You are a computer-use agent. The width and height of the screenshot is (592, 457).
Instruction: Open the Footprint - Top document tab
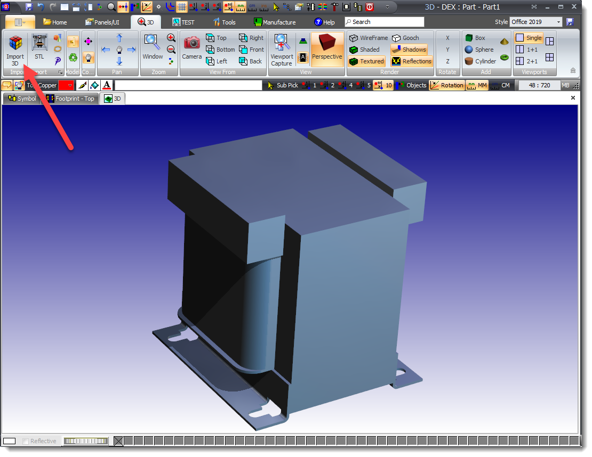tap(70, 99)
